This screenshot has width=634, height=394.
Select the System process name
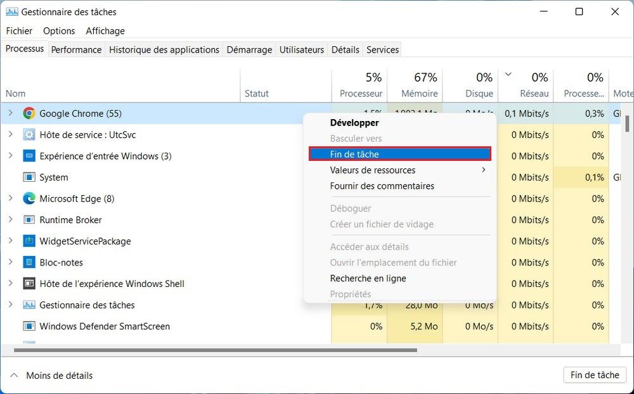coord(54,177)
